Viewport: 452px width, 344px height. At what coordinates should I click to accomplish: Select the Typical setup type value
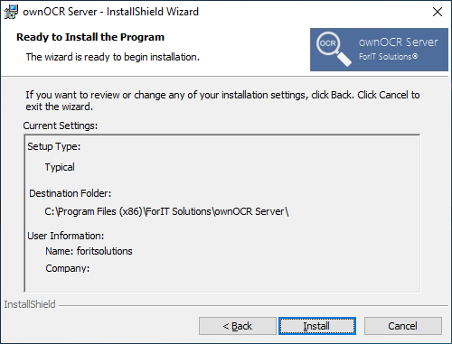tap(60, 167)
